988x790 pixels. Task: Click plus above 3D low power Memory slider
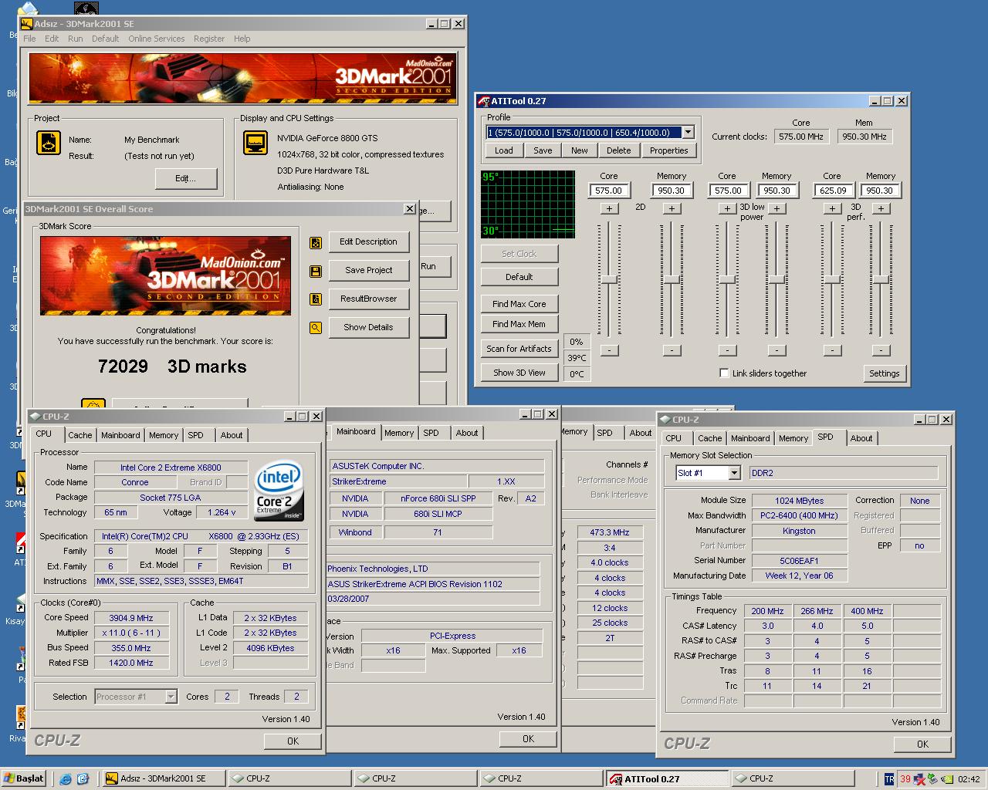pos(777,208)
